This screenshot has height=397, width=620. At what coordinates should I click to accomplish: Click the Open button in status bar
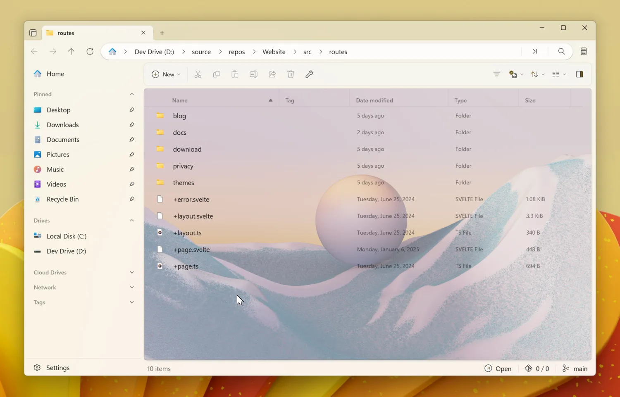coord(498,368)
